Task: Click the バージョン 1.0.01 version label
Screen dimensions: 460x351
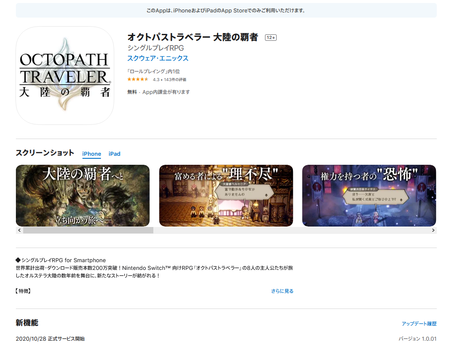Action: [417, 339]
